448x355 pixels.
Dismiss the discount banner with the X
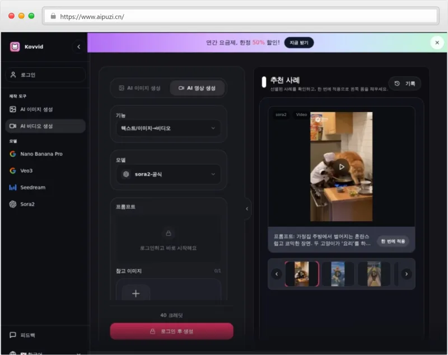click(436, 42)
